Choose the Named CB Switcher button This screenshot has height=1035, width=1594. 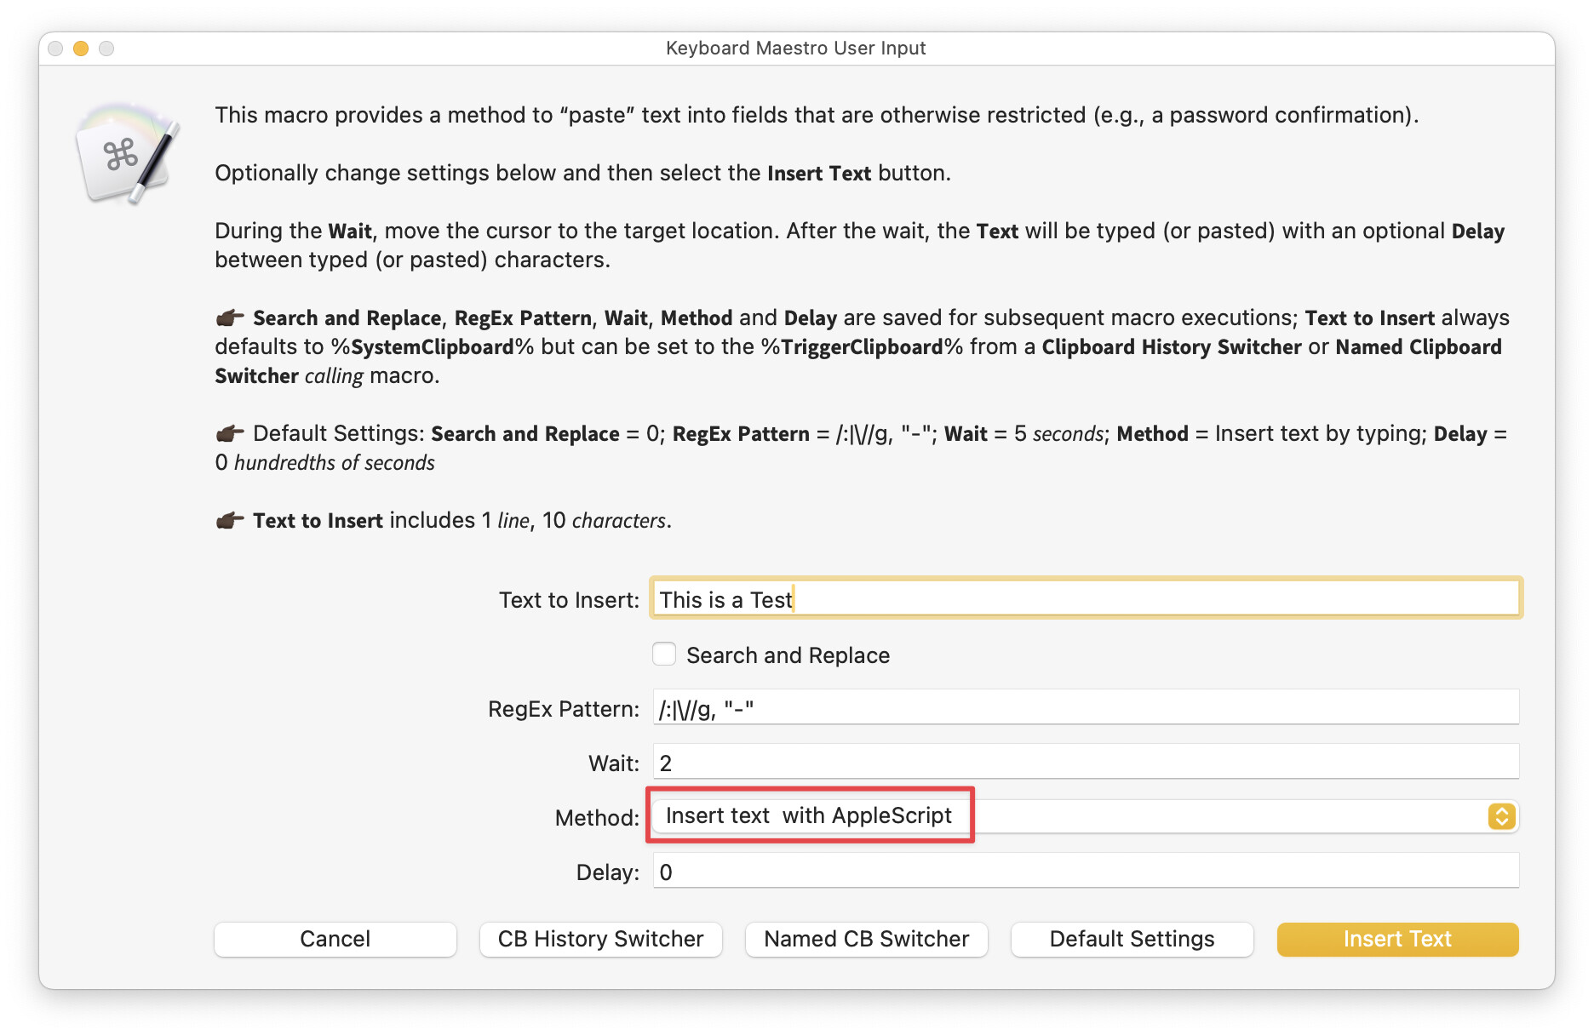[867, 939]
